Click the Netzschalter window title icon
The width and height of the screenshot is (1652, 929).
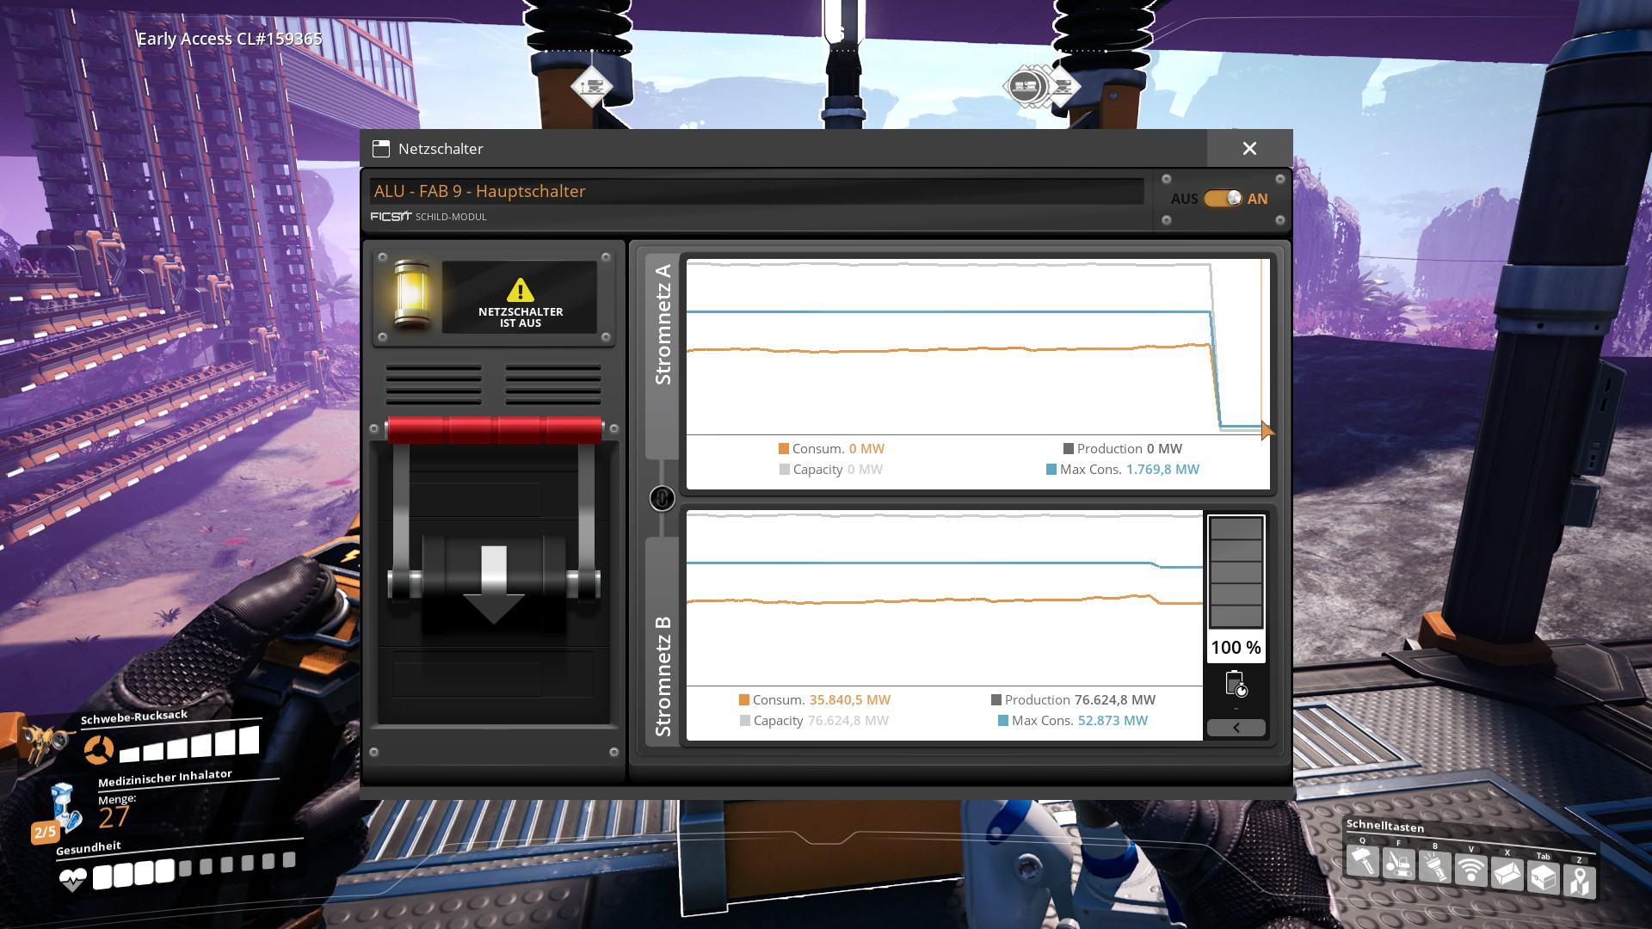click(380, 149)
